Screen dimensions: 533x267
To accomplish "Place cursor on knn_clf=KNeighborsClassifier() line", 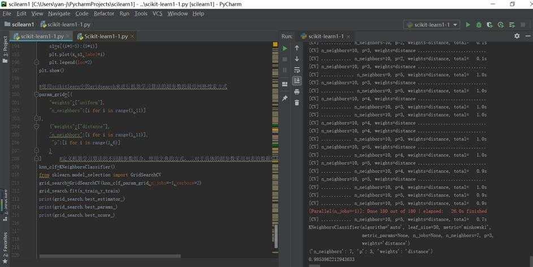I will (x=77, y=167).
